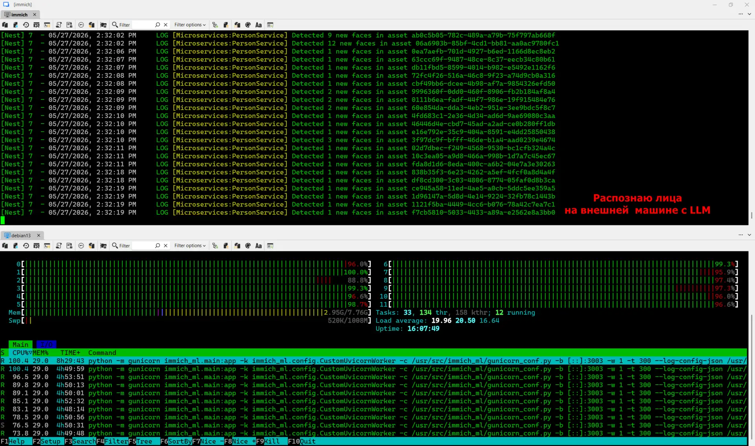
Task: Run the filter search magnifier in immich pane
Action: click(158, 25)
